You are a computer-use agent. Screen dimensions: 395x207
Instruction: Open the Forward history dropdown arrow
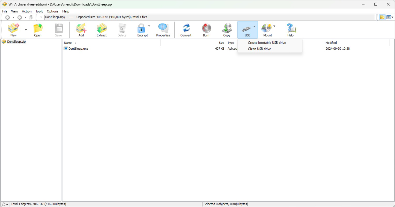click(26, 17)
